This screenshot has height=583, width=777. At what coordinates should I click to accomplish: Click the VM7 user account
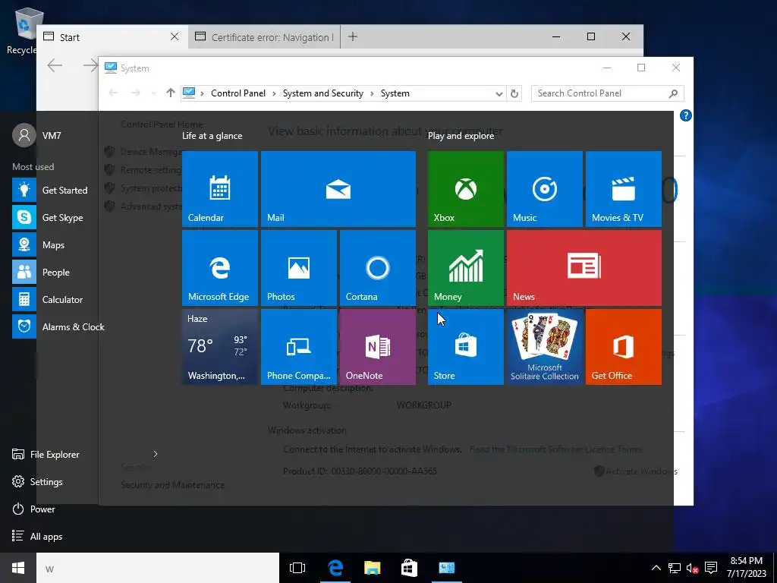[36, 135]
